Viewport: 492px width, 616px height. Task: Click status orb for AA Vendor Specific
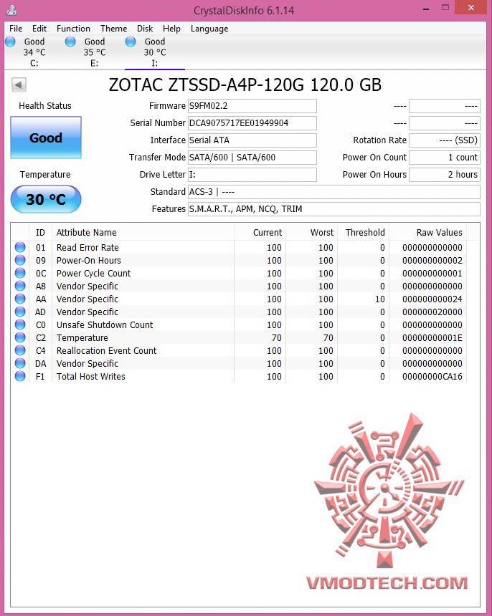(20, 299)
